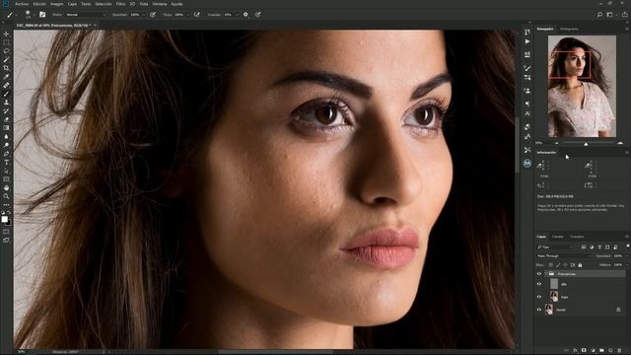Image resolution: width=631 pixels, height=355 pixels.
Task: Collapse the Frecuencias group
Action: 546,274
